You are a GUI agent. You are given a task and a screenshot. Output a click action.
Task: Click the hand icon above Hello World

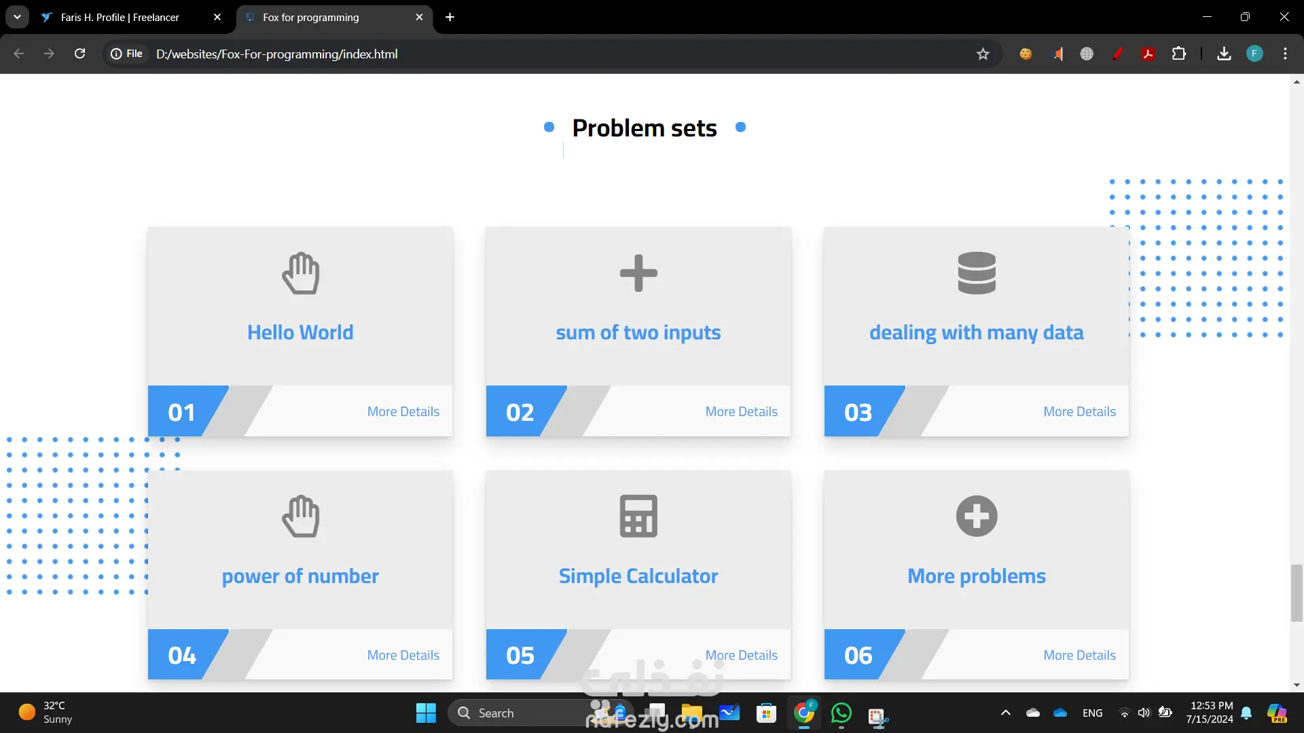point(300,274)
